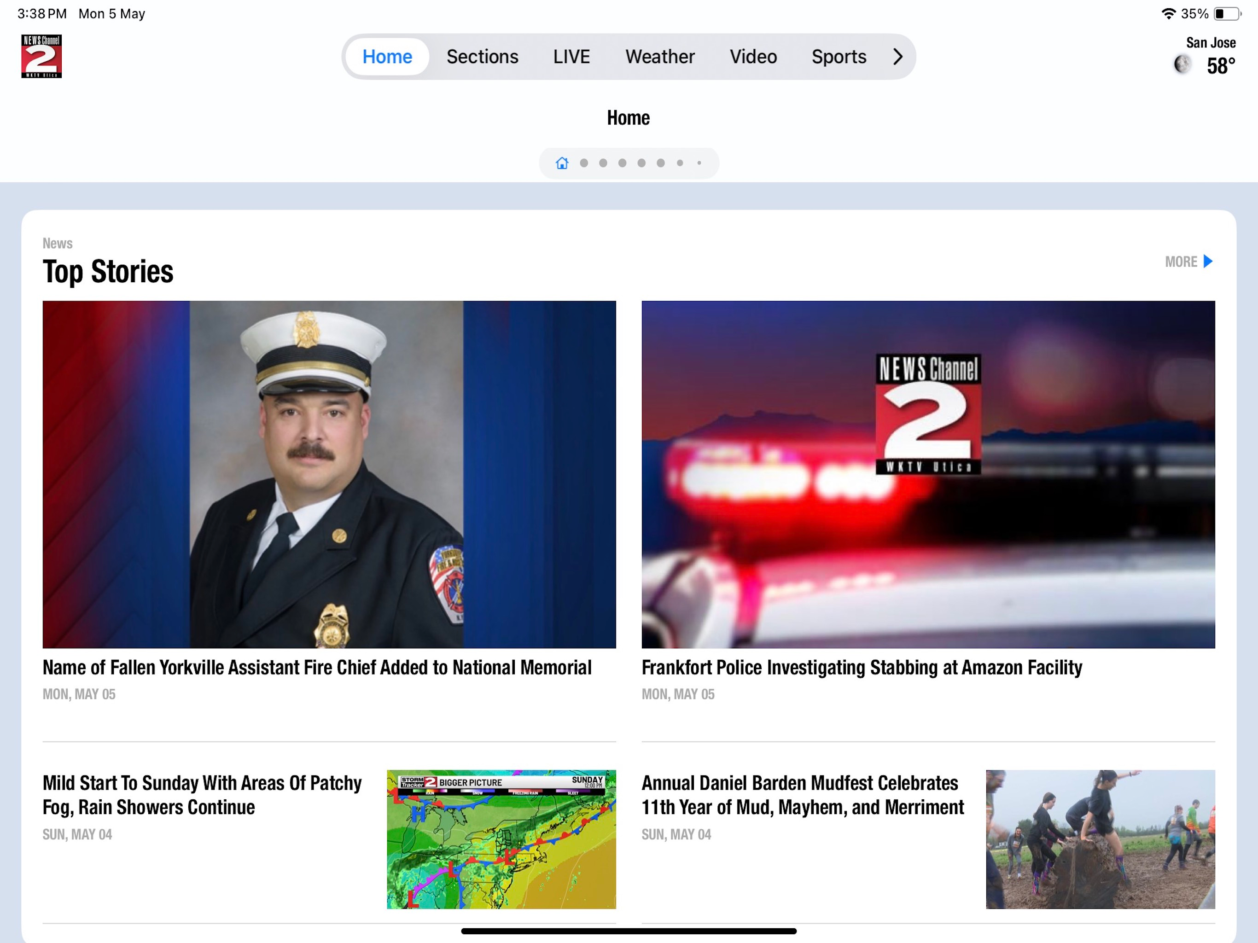Open Frankfort Police stabbing story headline
Image resolution: width=1258 pixels, height=943 pixels.
pyautogui.click(x=861, y=667)
